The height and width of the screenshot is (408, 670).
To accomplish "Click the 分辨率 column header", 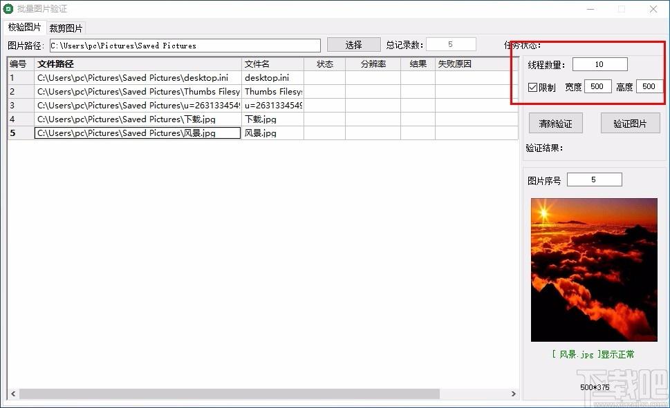I will point(373,64).
